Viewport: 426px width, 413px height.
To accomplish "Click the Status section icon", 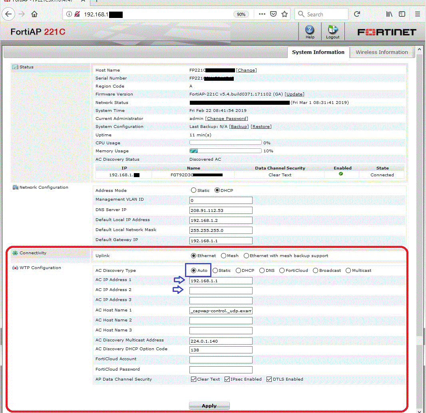I will [x=15, y=67].
